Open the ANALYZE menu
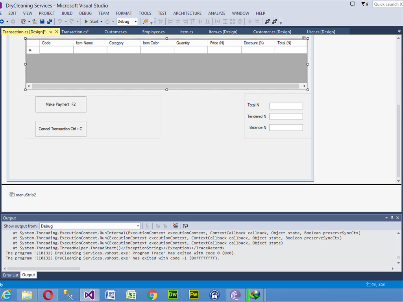Image resolution: width=403 pixels, height=302 pixels. (x=217, y=13)
